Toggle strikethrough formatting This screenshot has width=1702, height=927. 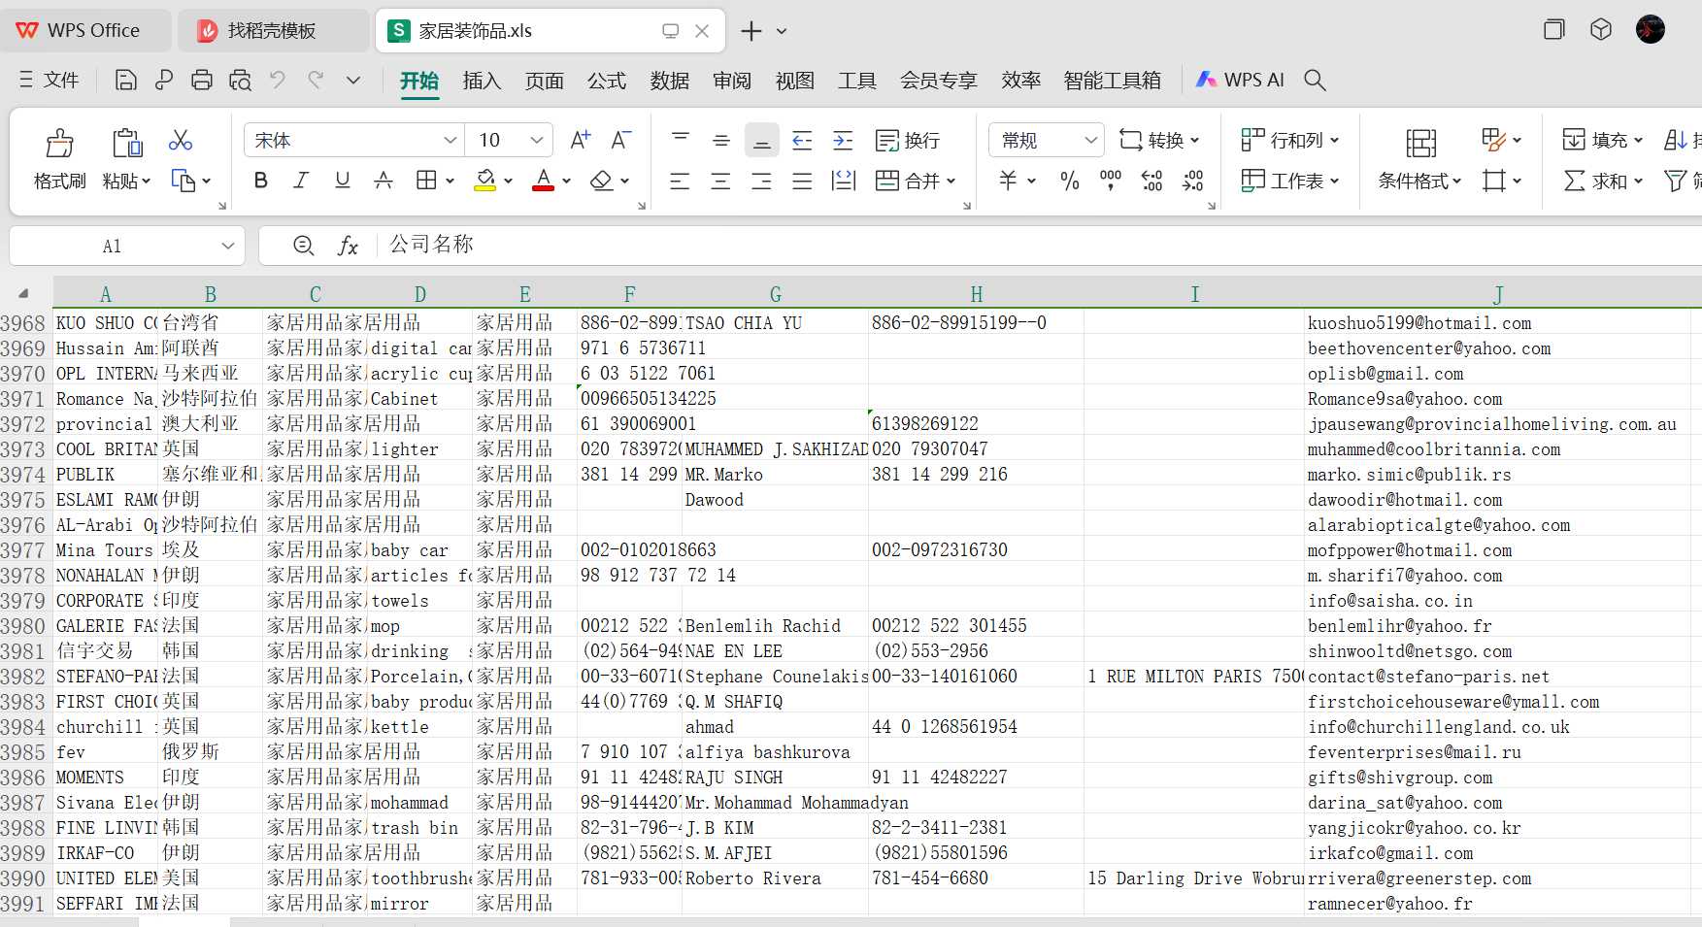click(384, 181)
